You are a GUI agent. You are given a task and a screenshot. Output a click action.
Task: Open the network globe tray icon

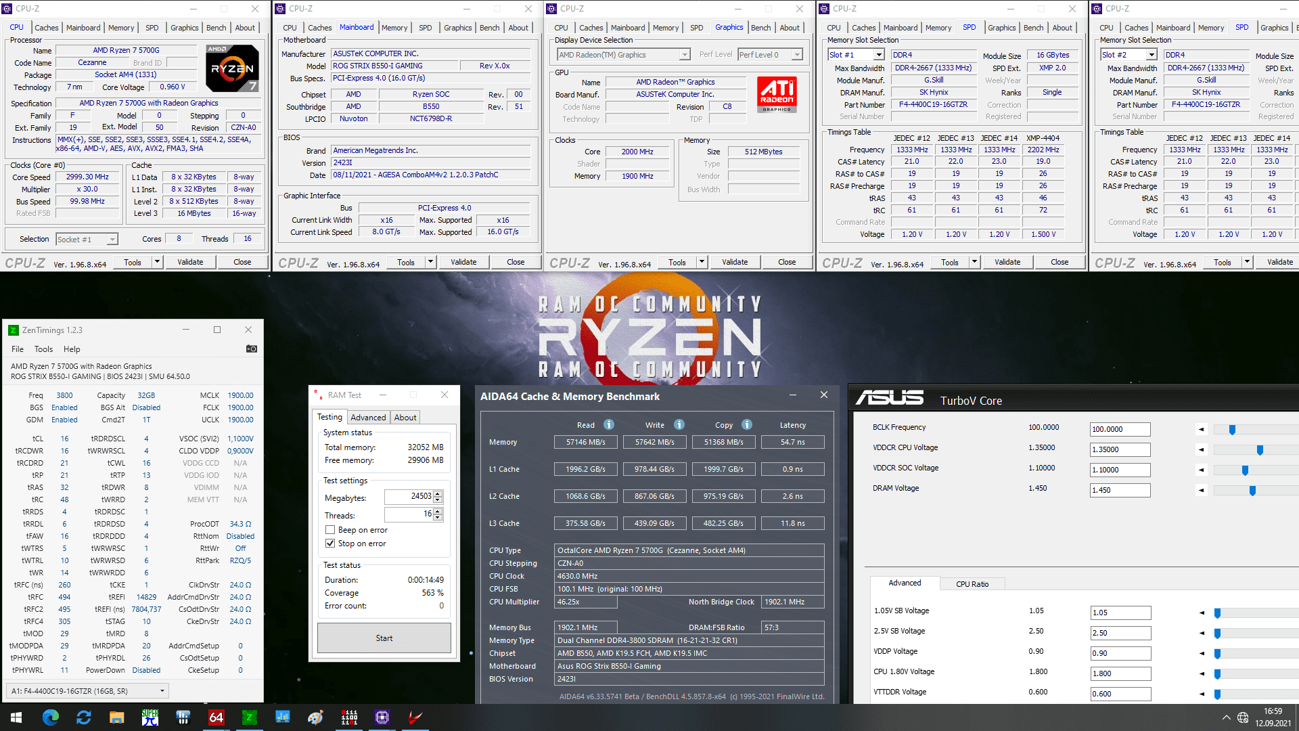1243,717
